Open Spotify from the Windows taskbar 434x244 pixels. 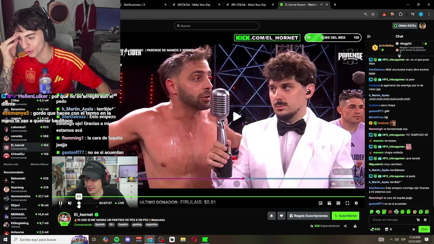[x=116, y=240]
